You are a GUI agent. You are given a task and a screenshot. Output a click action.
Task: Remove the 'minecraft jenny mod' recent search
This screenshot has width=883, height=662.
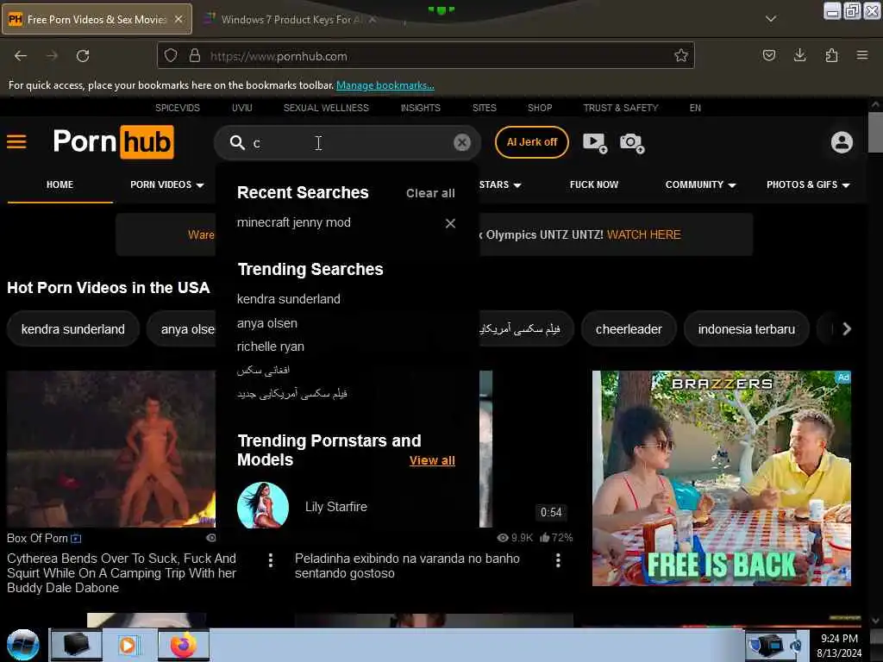tap(450, 223)
